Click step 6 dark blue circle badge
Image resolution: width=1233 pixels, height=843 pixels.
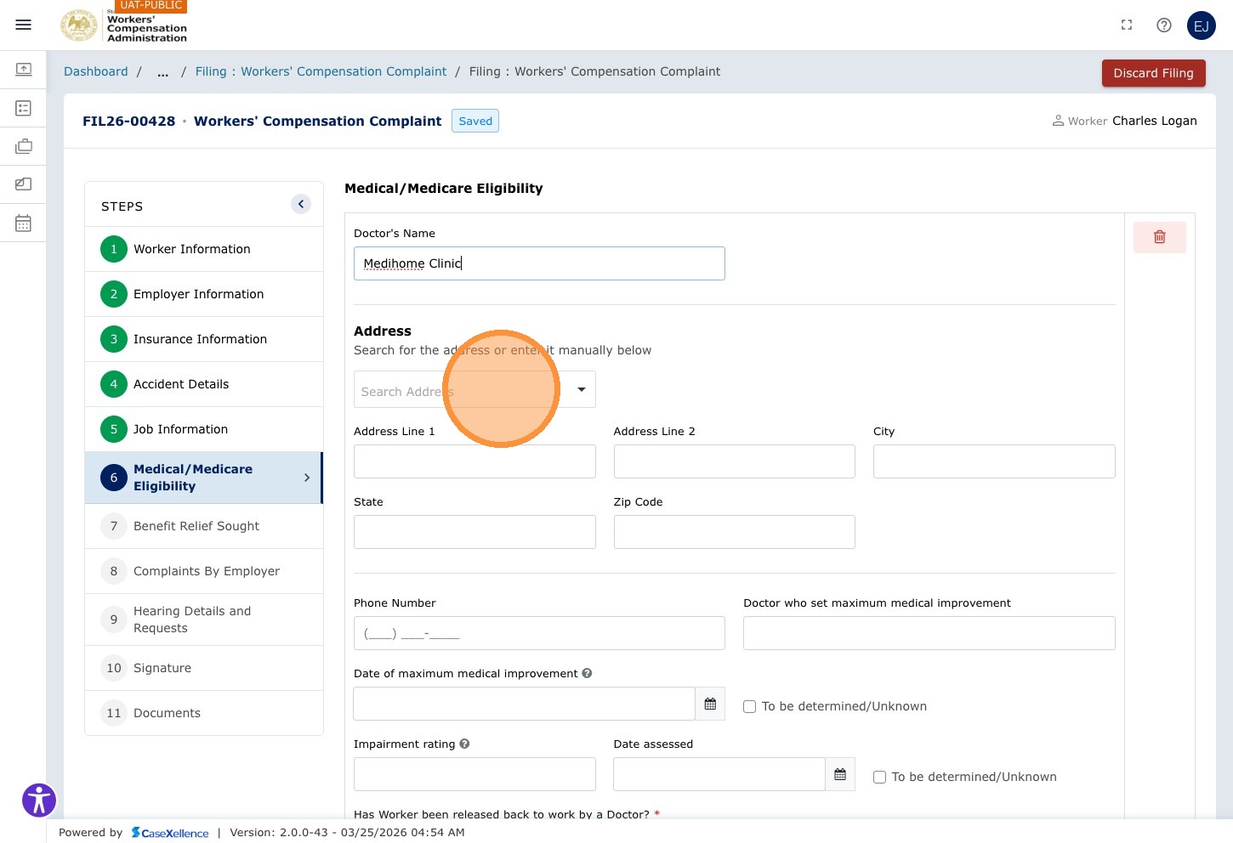pos(114,478)
